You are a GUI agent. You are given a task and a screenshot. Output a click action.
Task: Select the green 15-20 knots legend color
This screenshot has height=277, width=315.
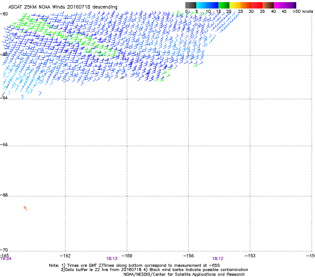224,5
